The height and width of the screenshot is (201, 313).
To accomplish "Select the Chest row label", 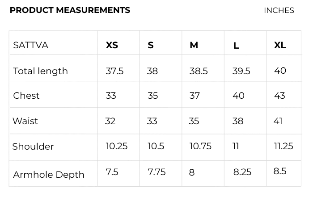I will click(26, 96).
